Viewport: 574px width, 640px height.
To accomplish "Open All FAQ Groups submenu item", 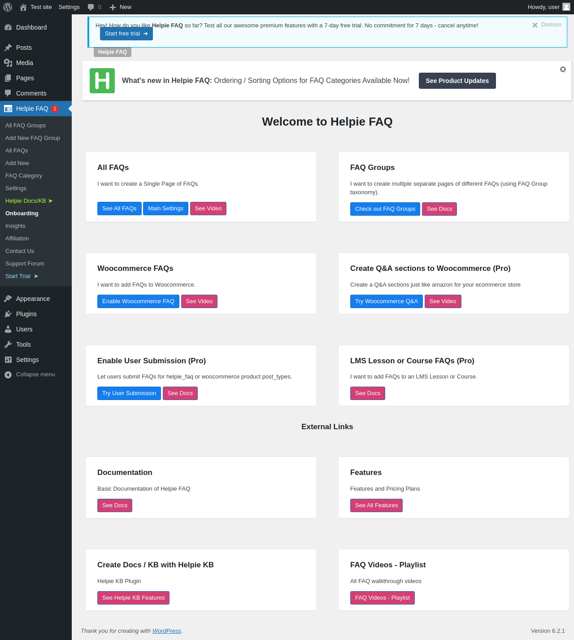I will point(26,126).
